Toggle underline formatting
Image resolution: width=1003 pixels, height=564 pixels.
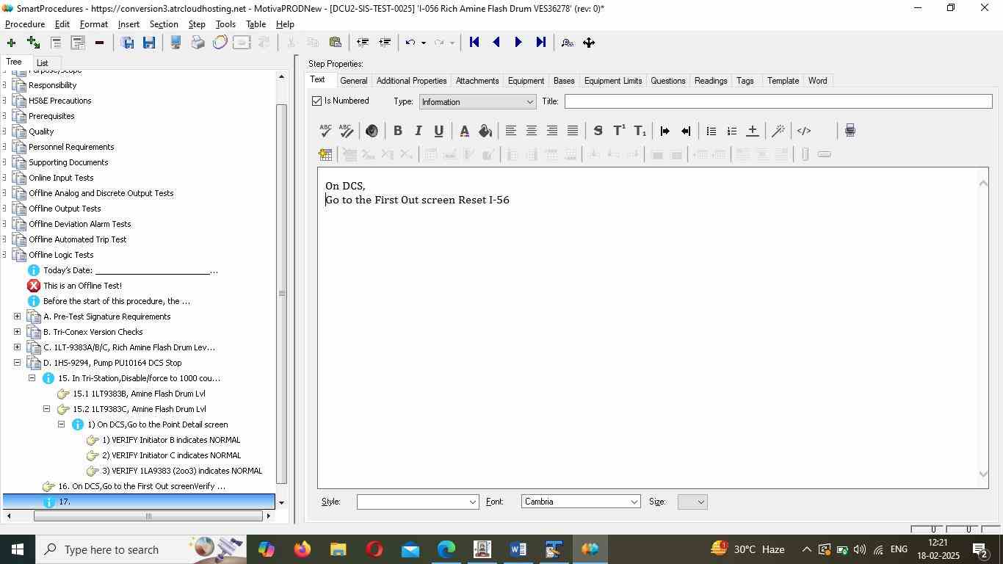[x=438, y=131]
